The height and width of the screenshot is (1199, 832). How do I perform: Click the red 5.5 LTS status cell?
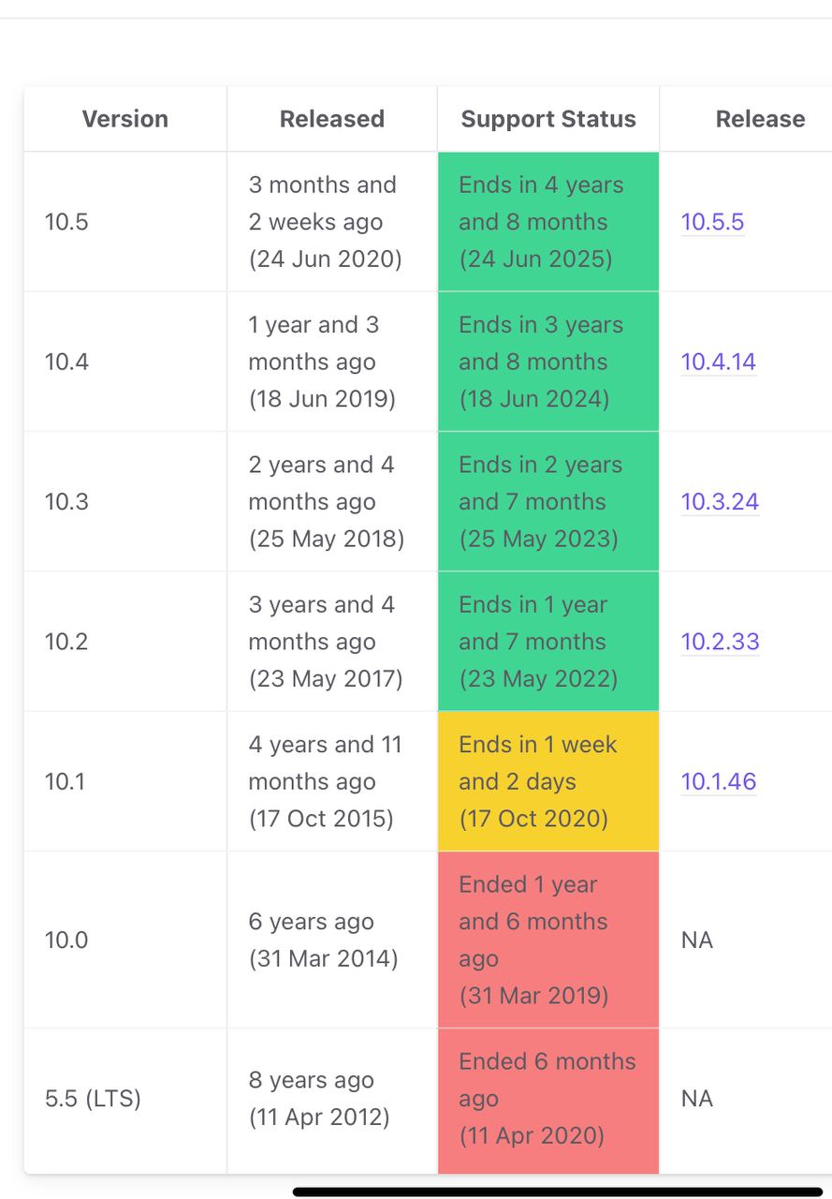548,1098
